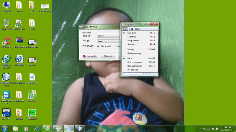Open the NetBeans IDE 8.0.2 shortcut
The height and width of the screenshot is (132, 236).
(6, 79)
